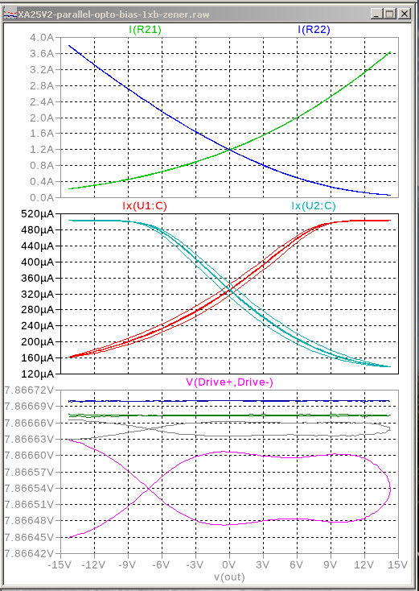Click the 6V horizontal axis tick

pyautogui.click(x=297, y=564)
